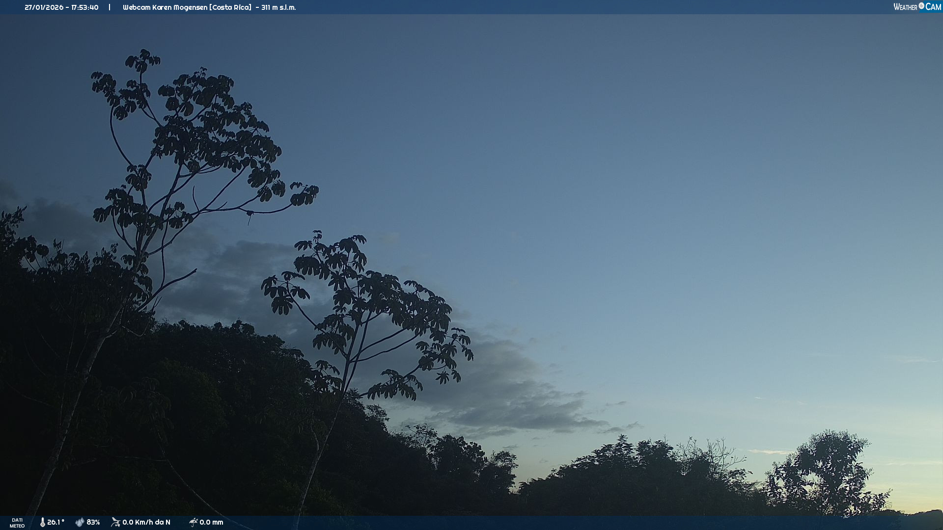This screenshot has width=943, height=530.
Task: Click the wind direction vane icon
Action: pos(115,522)
